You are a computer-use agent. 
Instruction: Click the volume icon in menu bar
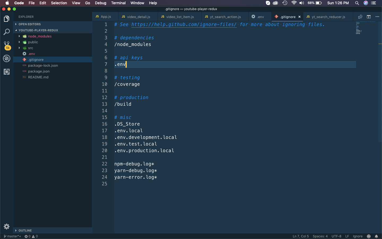[x=302, y=3]
